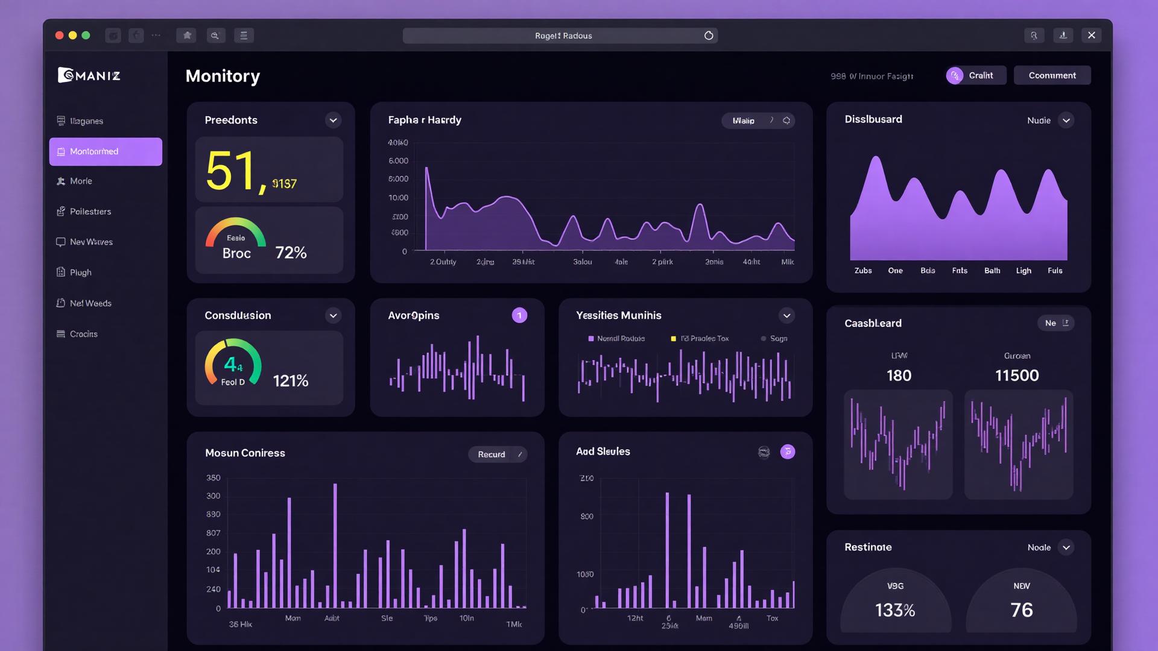
Task: Open Nel Weeds sidebar item
Action: coord(106,303)
